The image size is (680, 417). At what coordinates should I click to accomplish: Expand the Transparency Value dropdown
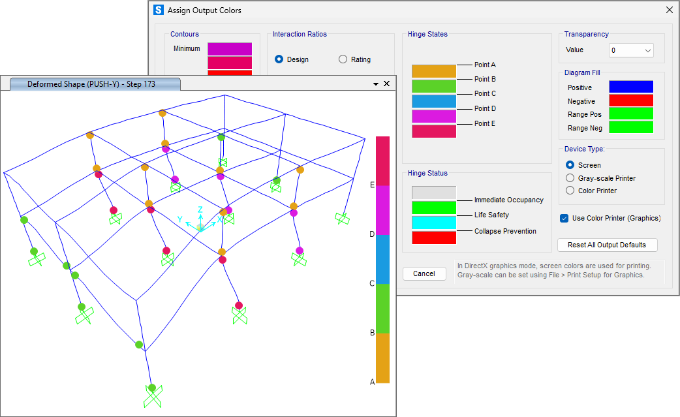(647, 50)
